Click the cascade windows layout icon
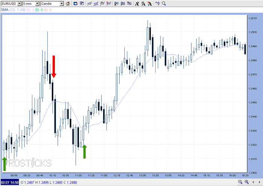 82,4
